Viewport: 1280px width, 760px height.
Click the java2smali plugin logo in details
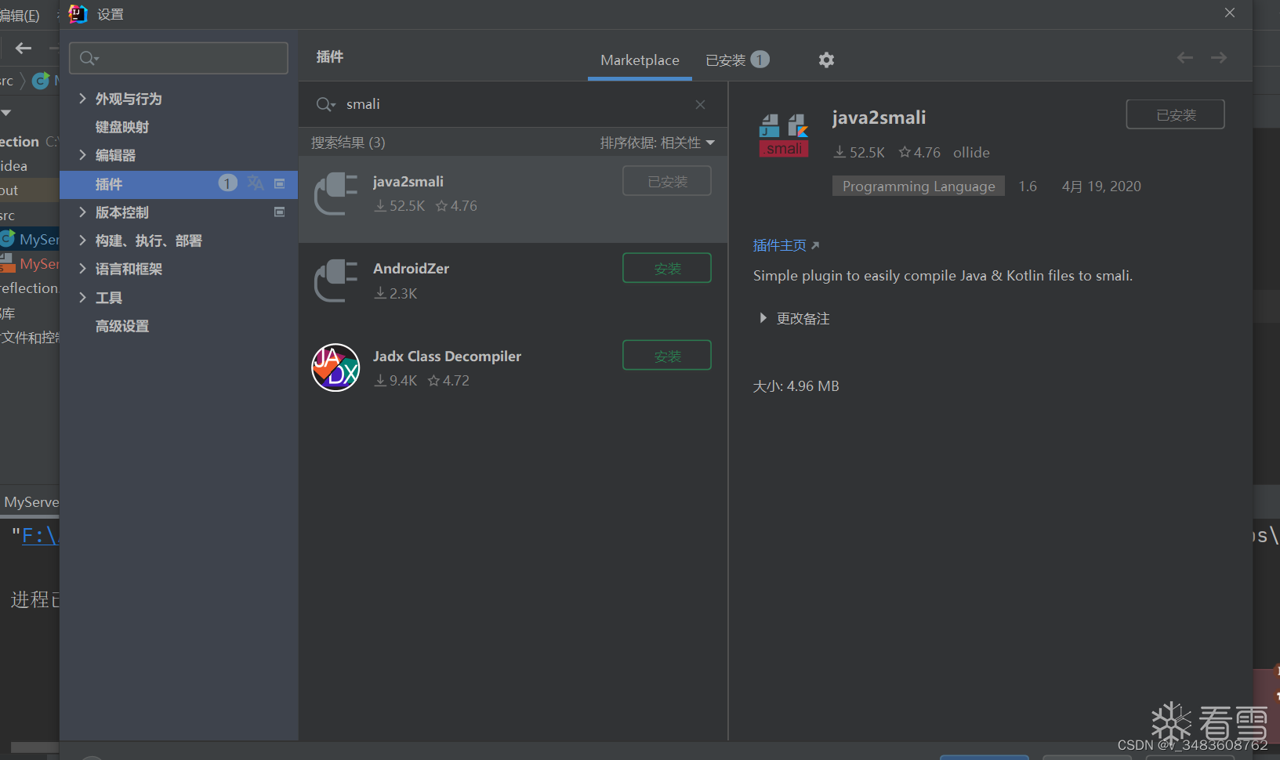tap(784, 135)
